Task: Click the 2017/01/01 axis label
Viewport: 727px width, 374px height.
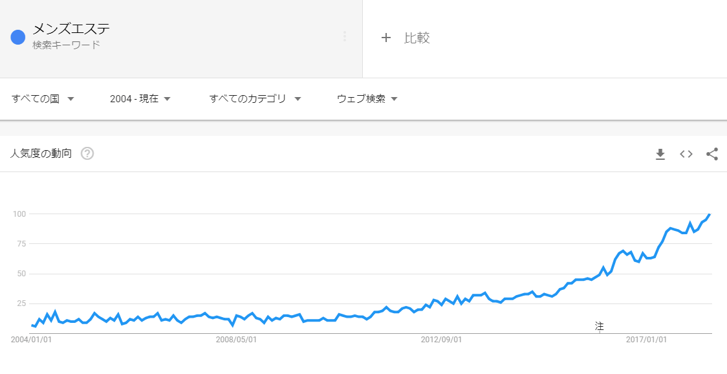Action: click(646, 340)
